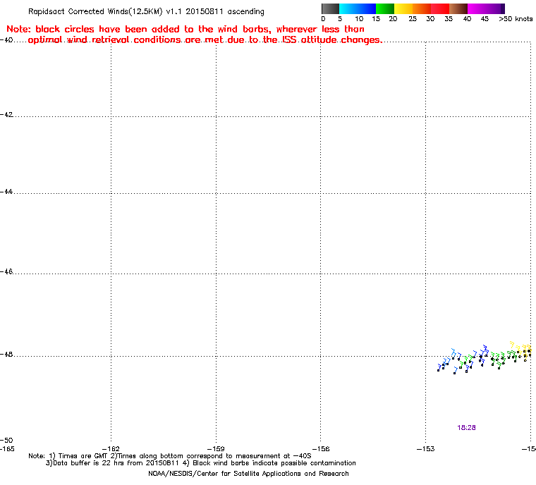Image resolution: width=536 pixels, height=485 pixels.
Task: Click the NOAA/NESDIS credit line
Action: tap(248, 474)
